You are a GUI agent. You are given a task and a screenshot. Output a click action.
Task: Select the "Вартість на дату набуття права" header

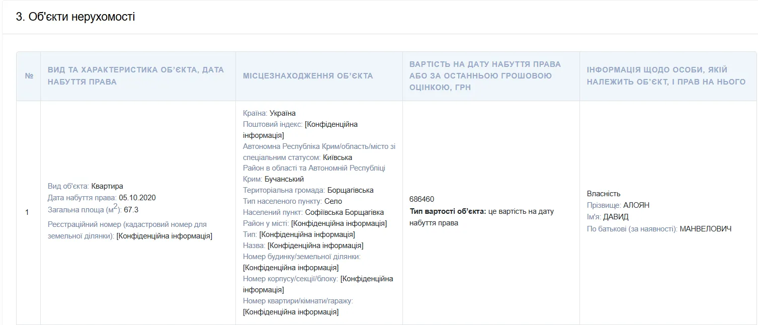pos(485,75)
